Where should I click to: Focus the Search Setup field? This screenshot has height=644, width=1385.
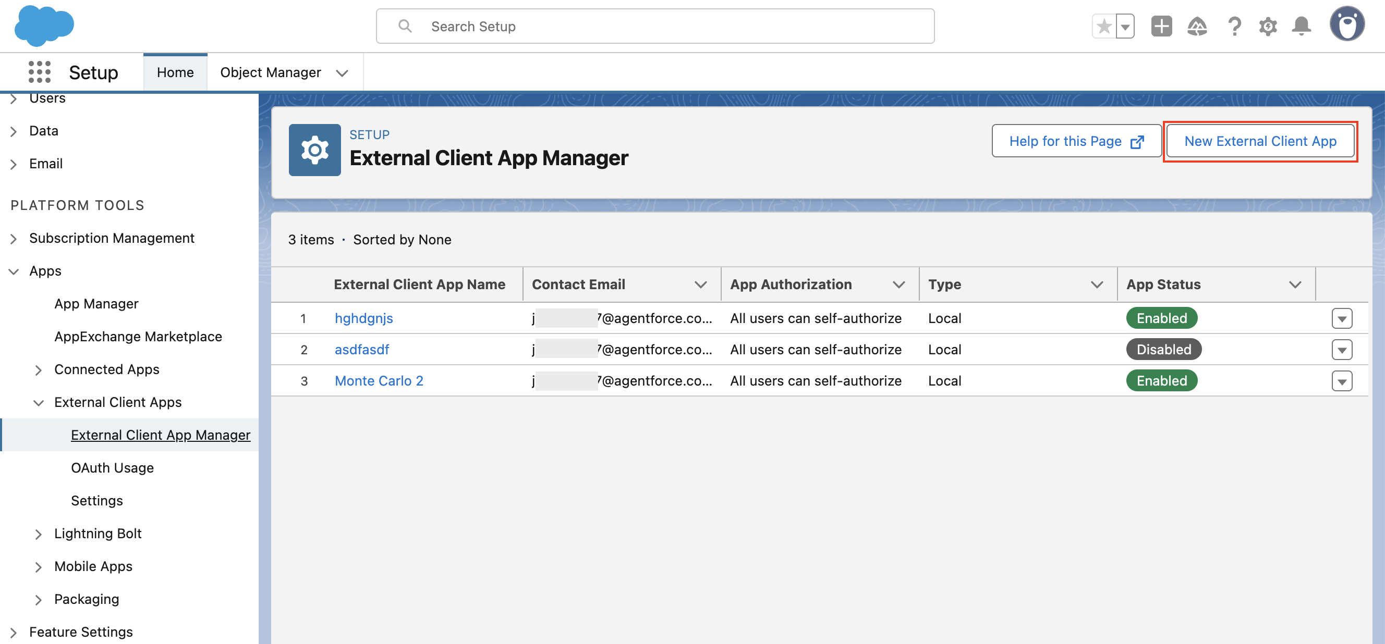tap(655, 26)
